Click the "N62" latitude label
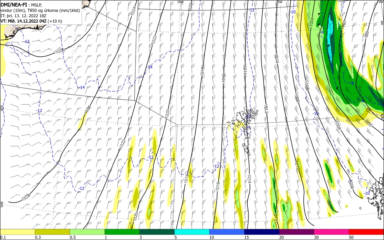The height and width of the screenshot is (240, 384). tap(2, 107)
